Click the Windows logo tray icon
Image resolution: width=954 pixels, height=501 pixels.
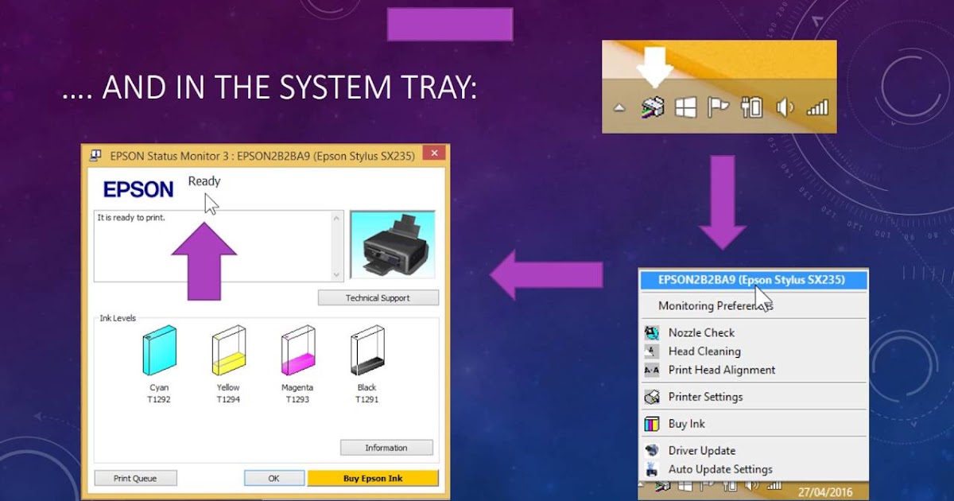[x=686, y=107]
